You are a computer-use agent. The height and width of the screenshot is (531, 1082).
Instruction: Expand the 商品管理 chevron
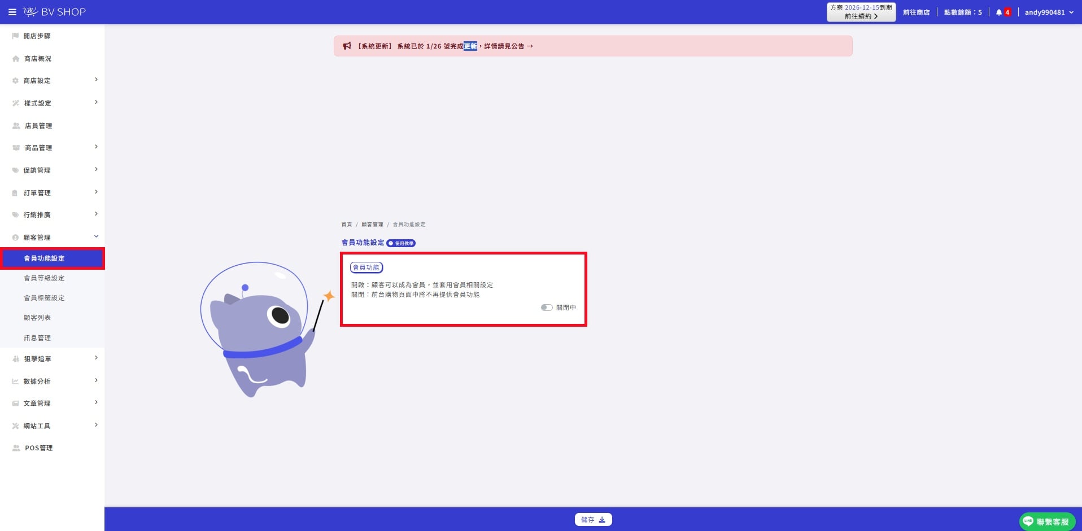tap(96, 147)
